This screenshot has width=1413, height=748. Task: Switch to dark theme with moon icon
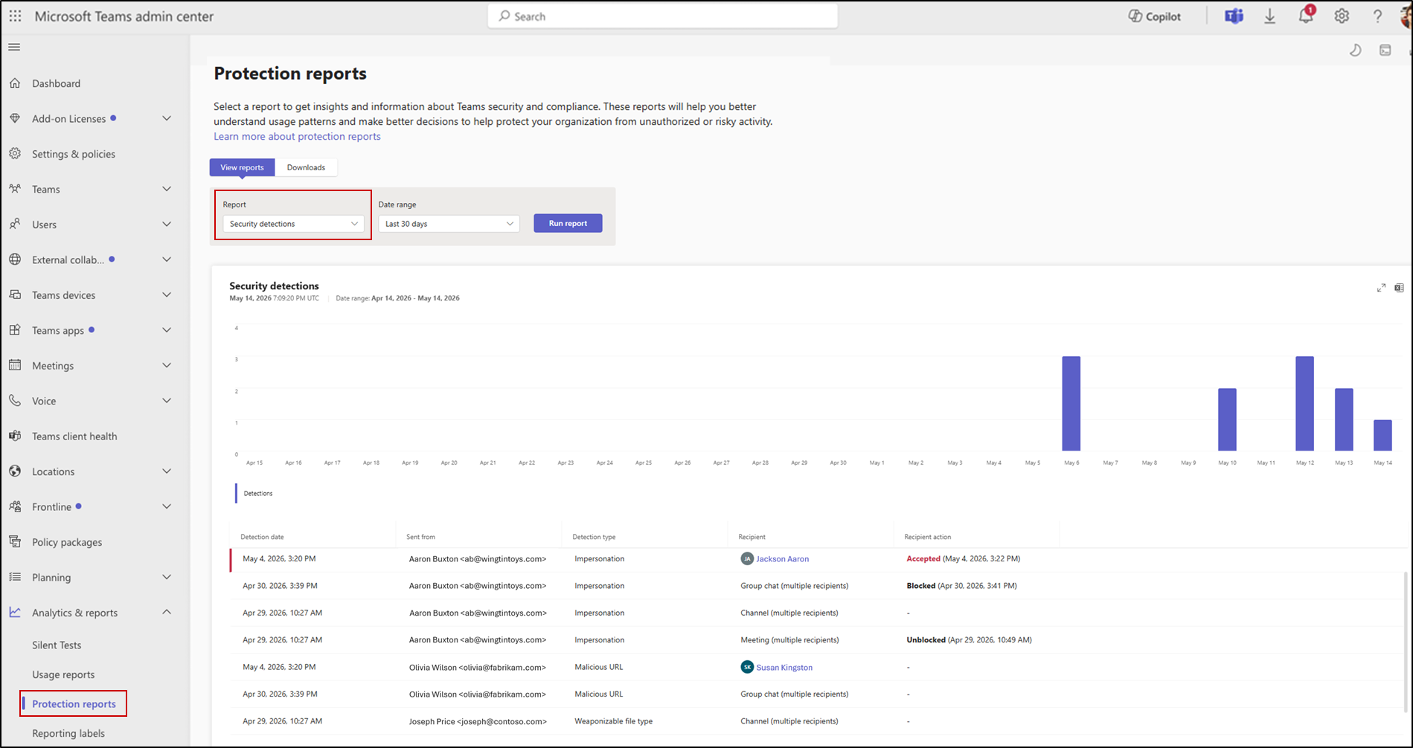tap(1356, 50)
